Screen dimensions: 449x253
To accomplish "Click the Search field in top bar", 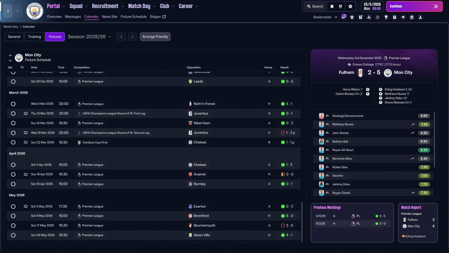I will (315, 6).
